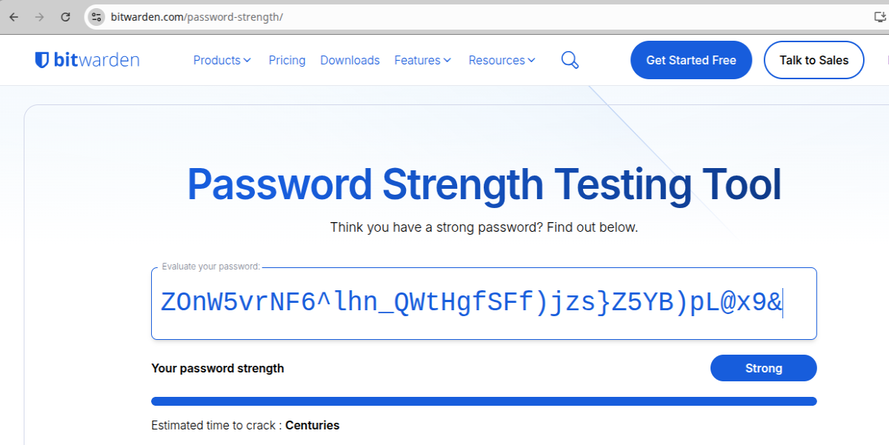
Task: Open the Resources dropdown
Action: pyautogui.click(x=502, y=60)
